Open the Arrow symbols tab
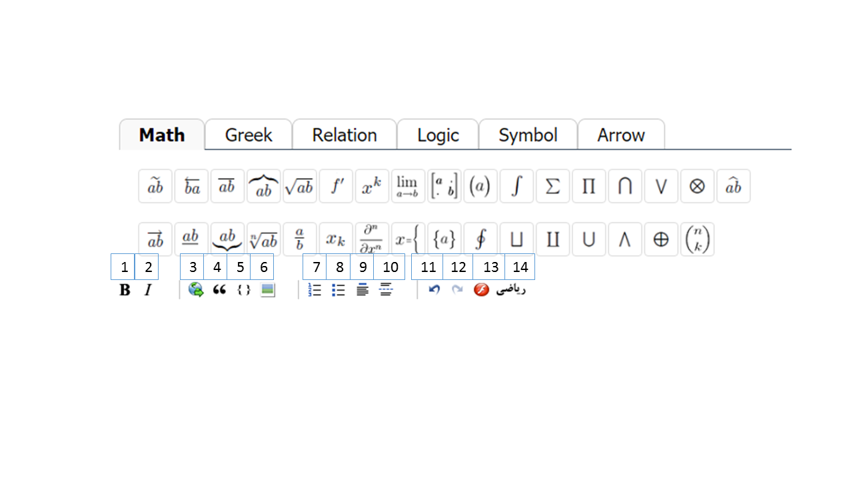The height and width of the screenshot is (480, 853). [x=620, y=135]
